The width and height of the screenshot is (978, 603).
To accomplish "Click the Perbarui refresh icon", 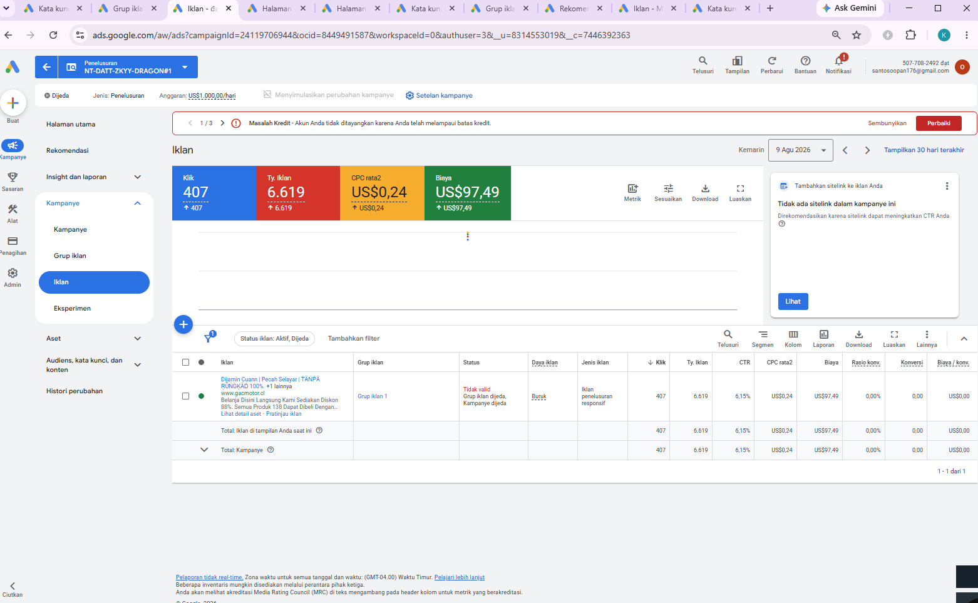I will [x=772, y=61].
